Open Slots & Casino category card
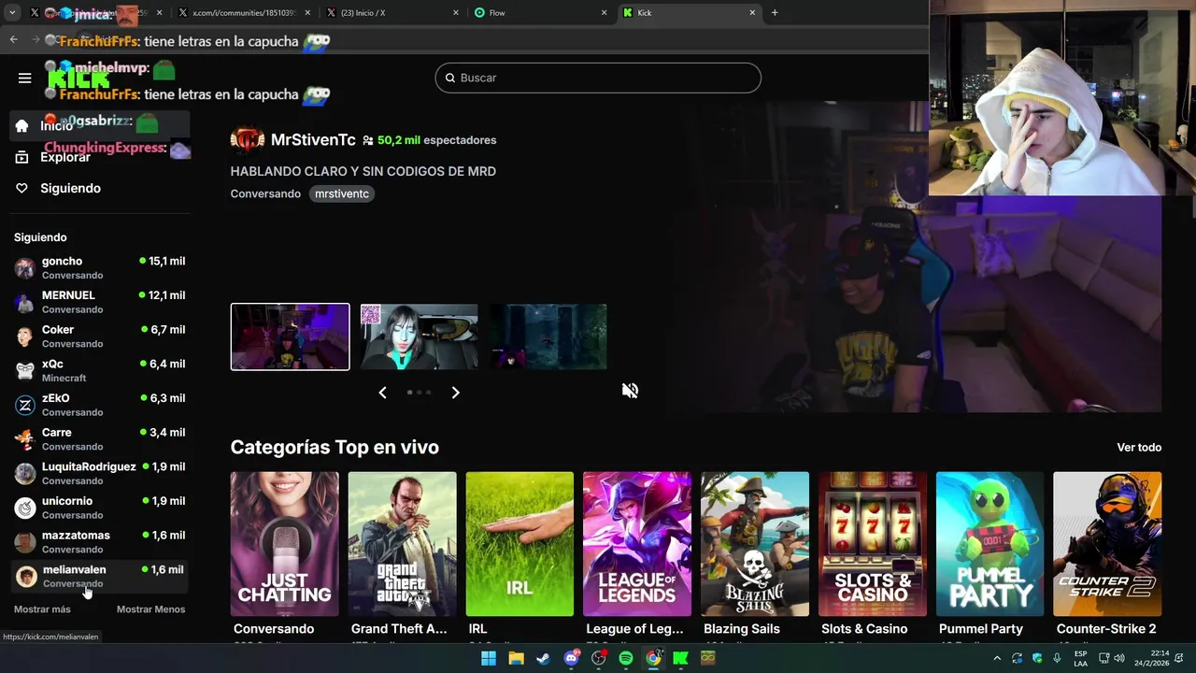Screen dimensions: 1196x673 pyautogui.click(x=873, y=544)
